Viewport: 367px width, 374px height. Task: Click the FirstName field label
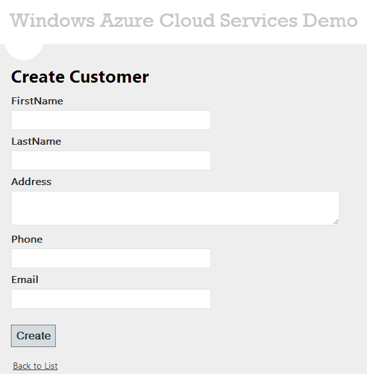(x=37, y=101)
